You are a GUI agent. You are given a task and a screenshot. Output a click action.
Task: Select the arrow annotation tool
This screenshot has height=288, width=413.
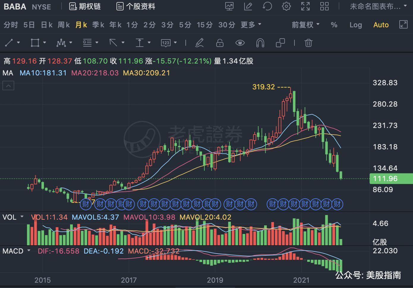[113, 43]
